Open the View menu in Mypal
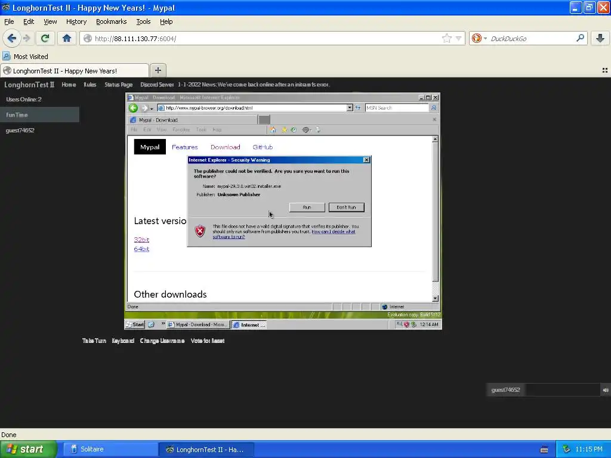The width and height of the screenshot is (611, 458). 50,21
